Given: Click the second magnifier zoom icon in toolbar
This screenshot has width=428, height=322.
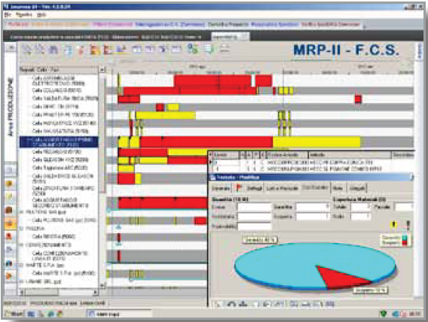Looking at the screenshot, I should point(40,49).
